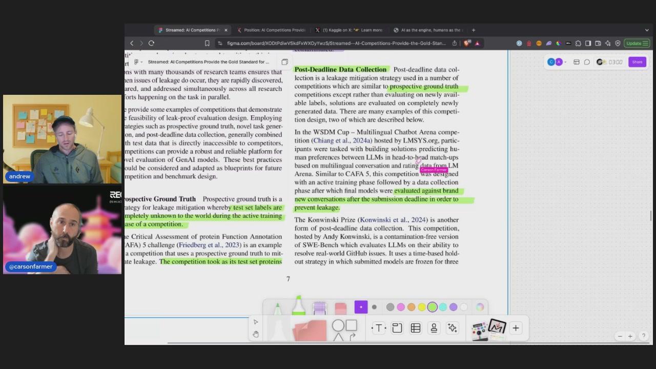The height and width of the screenshot is (369, 656).
Task: Click the board title 'Streamed: AI Competitions Provide'
Action: [x=208, y=62]
